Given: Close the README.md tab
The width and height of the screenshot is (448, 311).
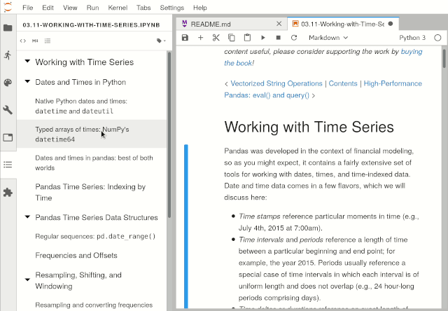Looking at the screenshot, I should click(279, 24).
